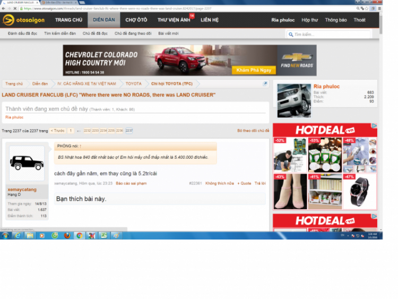Viewport: 398px width, 299px height.
Task: Bookmark this page with the star icon
Action: coord(367,8)
